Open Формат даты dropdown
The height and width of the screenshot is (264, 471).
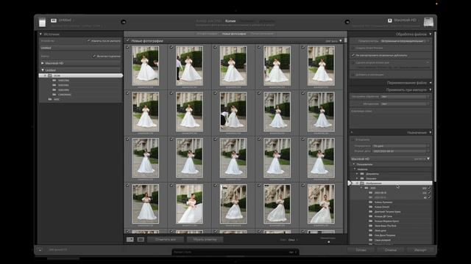tap(400, 152)
